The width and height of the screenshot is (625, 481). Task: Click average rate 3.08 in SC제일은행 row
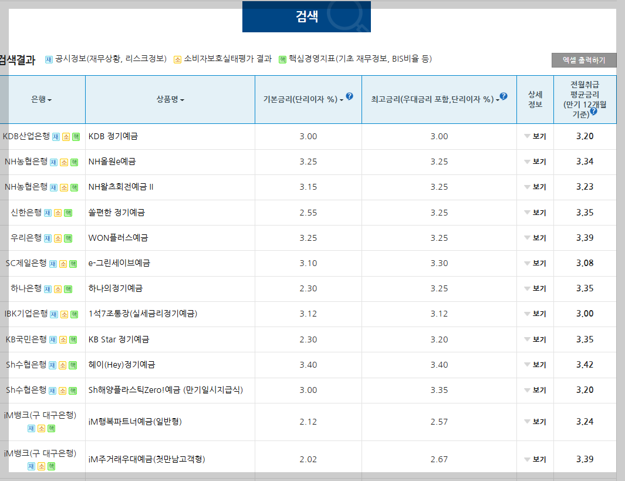point(585,263)
